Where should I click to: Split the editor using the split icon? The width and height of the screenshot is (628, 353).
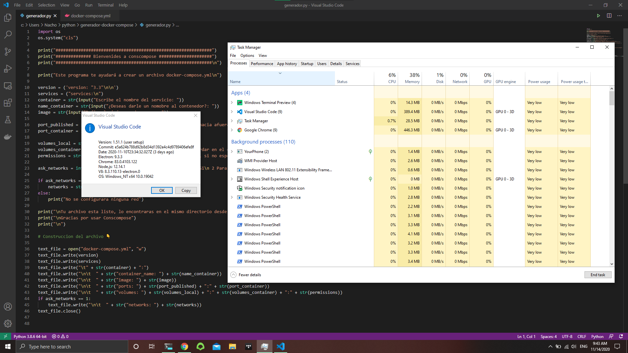click(609, 15)
